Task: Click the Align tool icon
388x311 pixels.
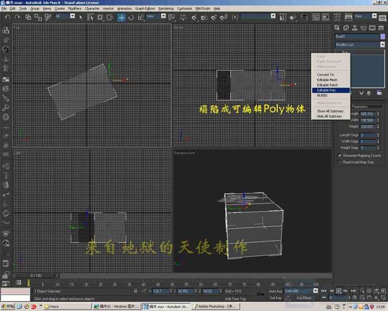Action: click(293, 17)
